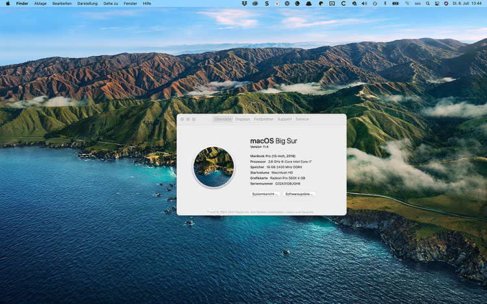Screen dimensions: 487x304
Task: Click the Dropbox menu bar icon
Action: 243,3
